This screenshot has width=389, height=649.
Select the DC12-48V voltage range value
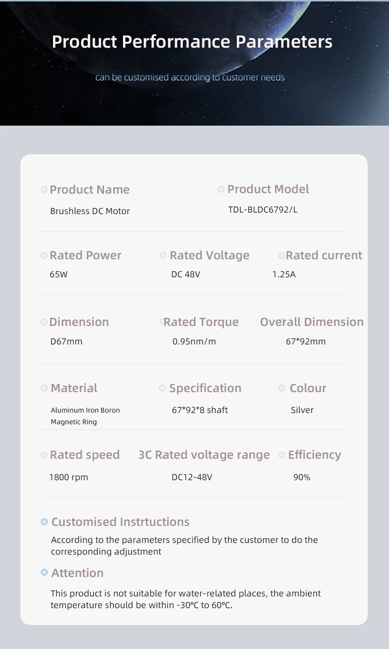192,477
